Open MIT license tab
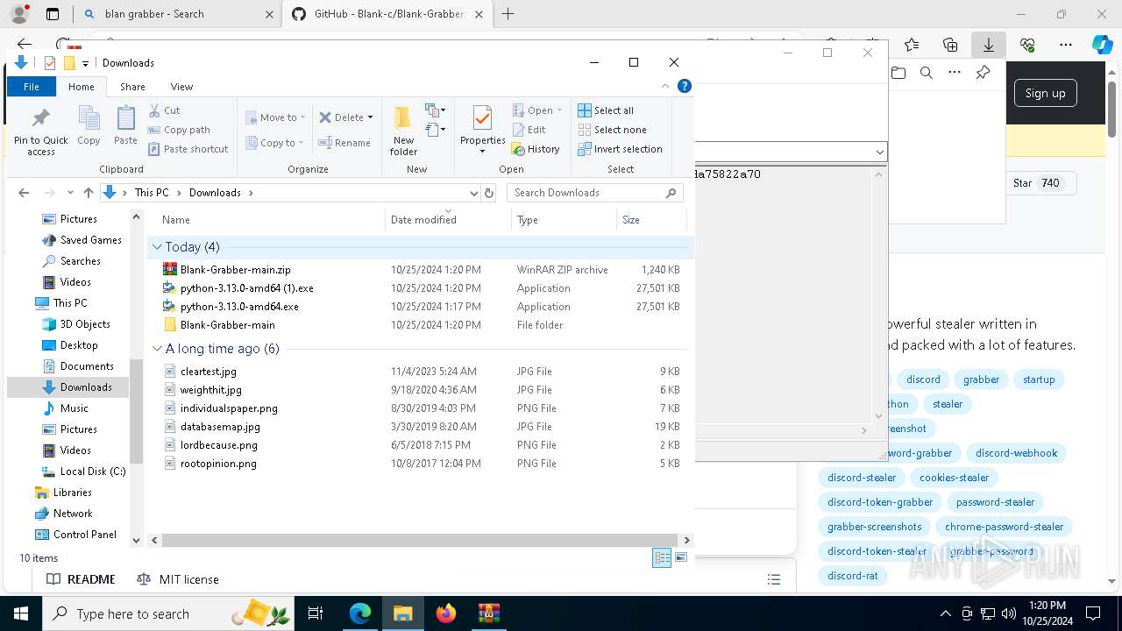 click(x=178, y=579)
